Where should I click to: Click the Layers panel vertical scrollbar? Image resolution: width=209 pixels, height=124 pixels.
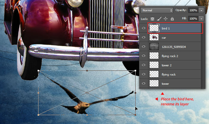(x=203, y=56)
